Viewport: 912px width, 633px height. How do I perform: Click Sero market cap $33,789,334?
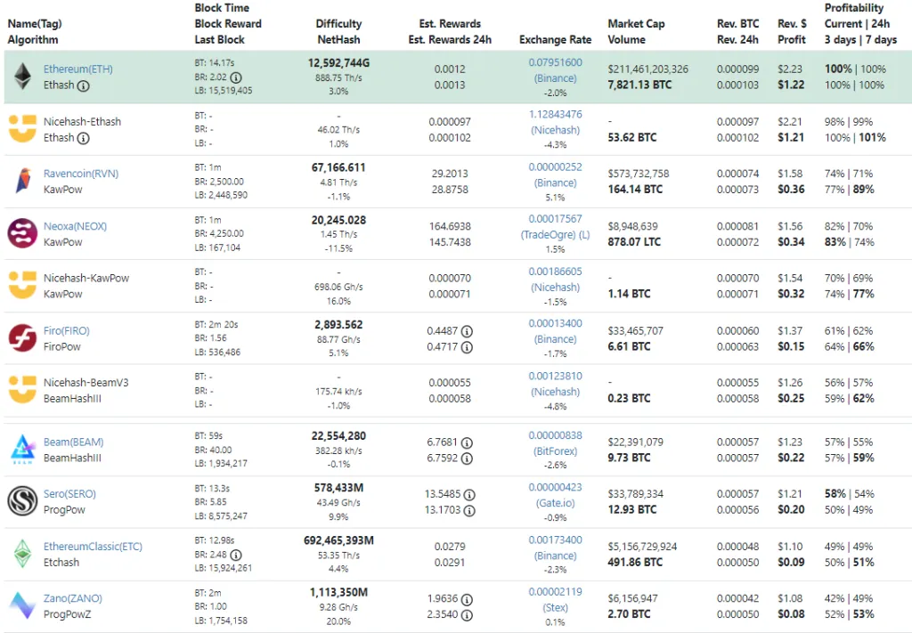click(x=635, y=494)
